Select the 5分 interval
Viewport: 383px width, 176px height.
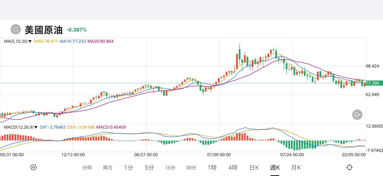(x=149, y=168)
